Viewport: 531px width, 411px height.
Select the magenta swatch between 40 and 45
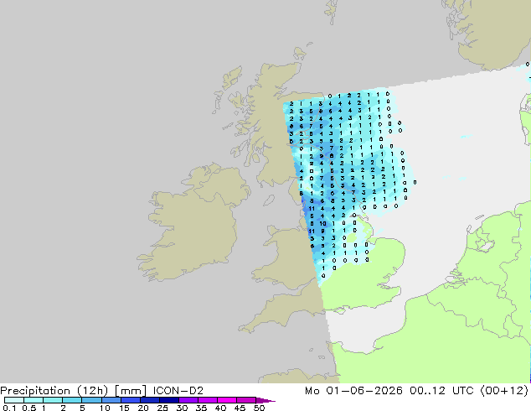click(x=227, y=400)
